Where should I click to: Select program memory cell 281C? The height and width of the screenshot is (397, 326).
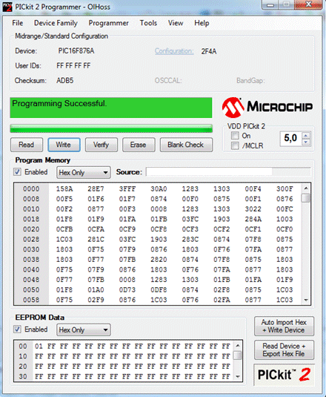point(96,240)
